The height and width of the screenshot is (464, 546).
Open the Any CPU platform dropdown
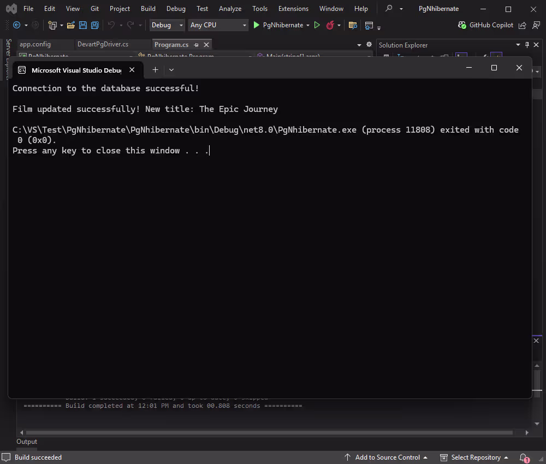tap(218, 25)
